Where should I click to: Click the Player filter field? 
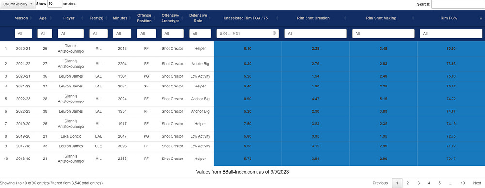coord(71,34)
